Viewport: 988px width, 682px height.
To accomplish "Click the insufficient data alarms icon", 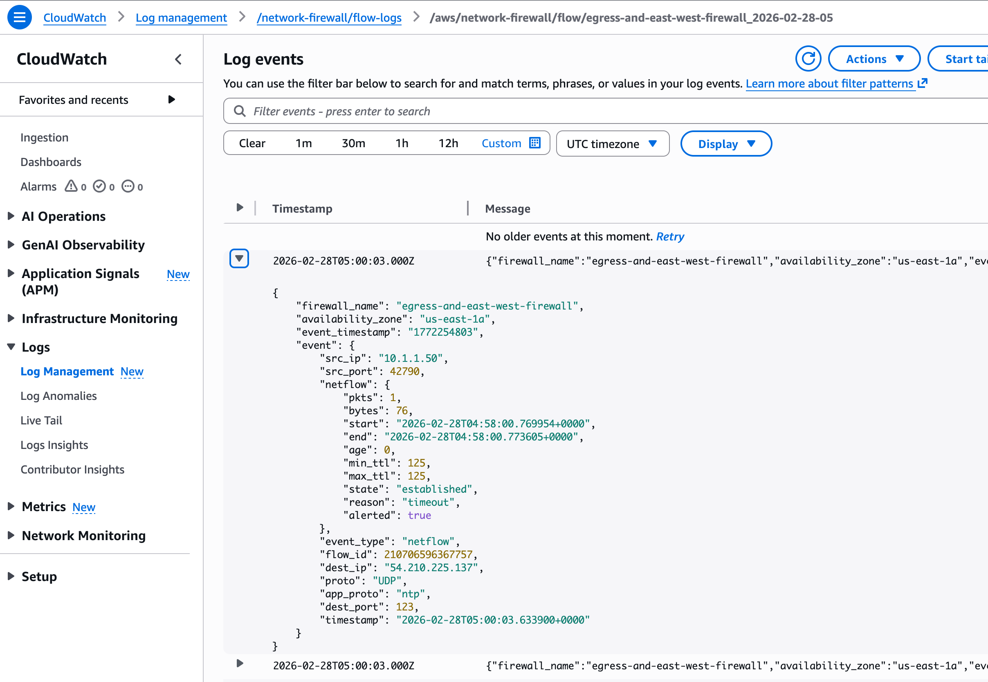I will (128, 186).
